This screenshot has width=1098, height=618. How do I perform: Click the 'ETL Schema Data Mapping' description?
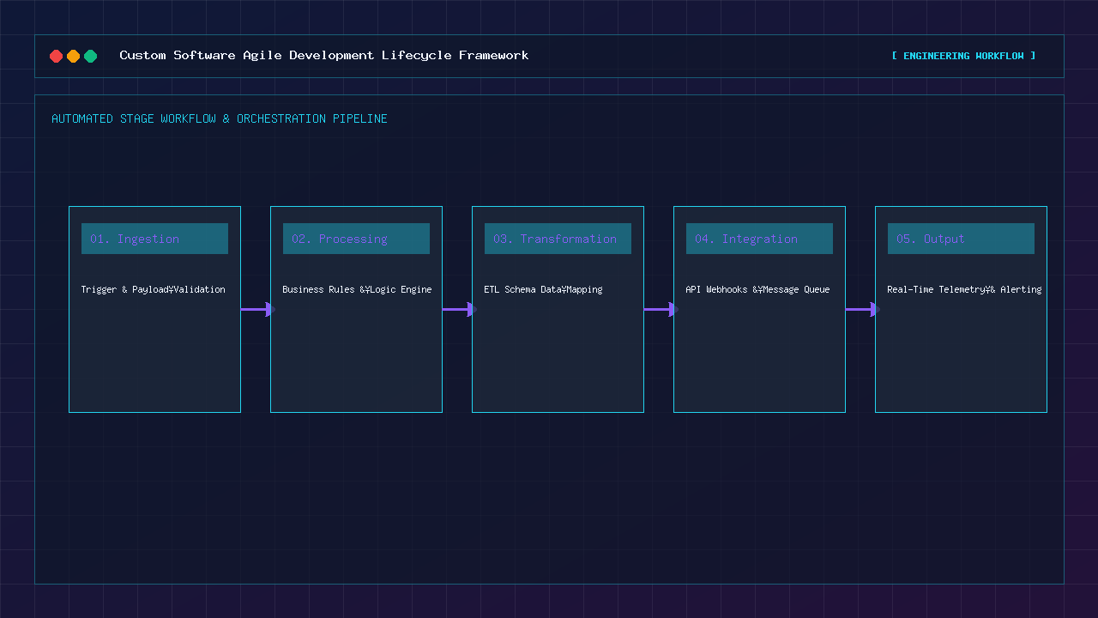pos(543,290)
